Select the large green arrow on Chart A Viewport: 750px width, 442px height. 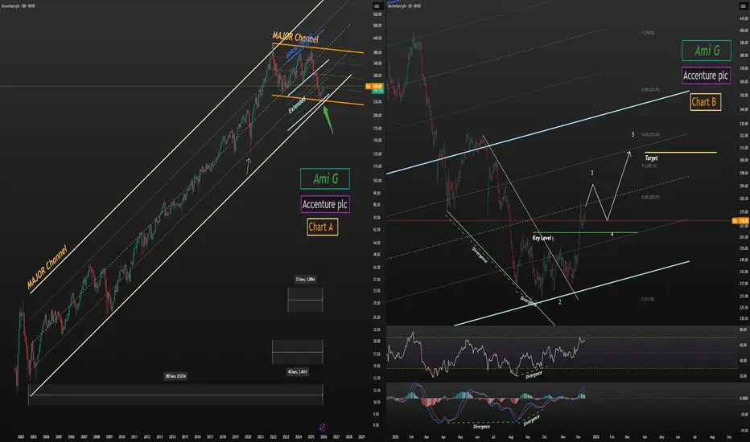[x=328, y=120]
